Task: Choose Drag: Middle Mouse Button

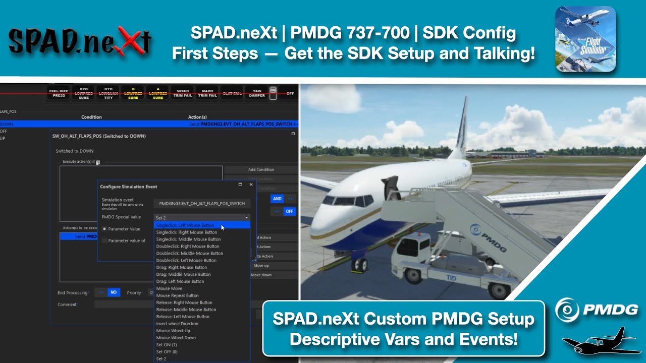Action: click(x=202, y=275)
